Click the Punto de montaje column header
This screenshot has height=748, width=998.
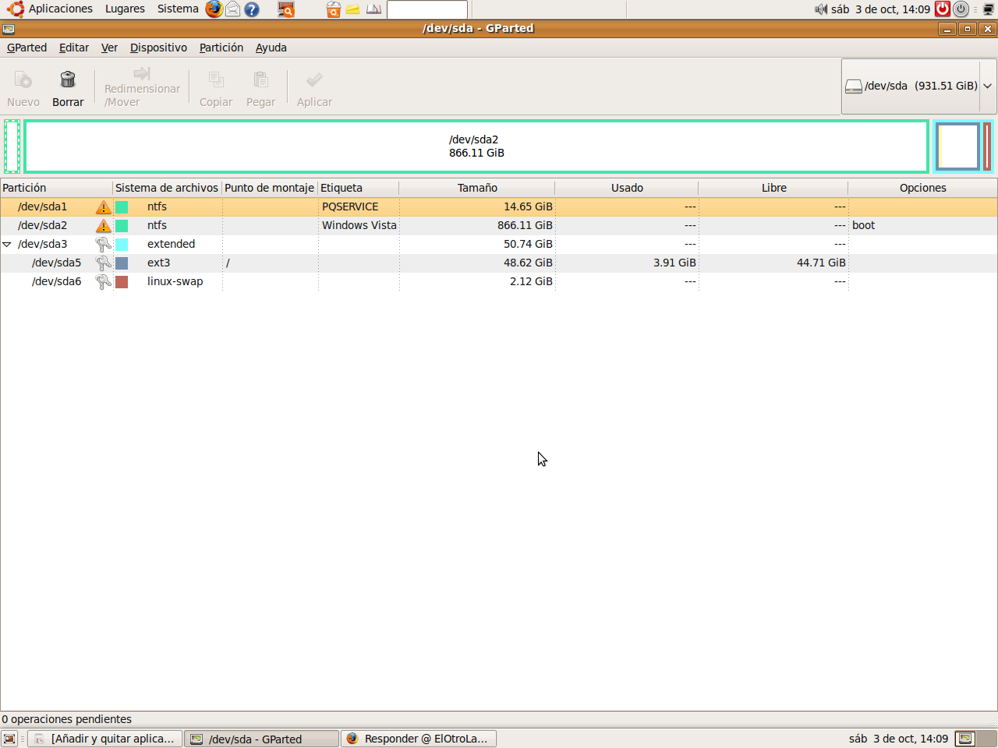tap(270, 188)
